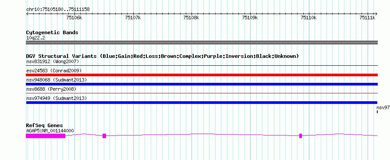The image size is (390, 160).
Task: Select the RefSeq Genes track title
Action: (x=44, y=125)
